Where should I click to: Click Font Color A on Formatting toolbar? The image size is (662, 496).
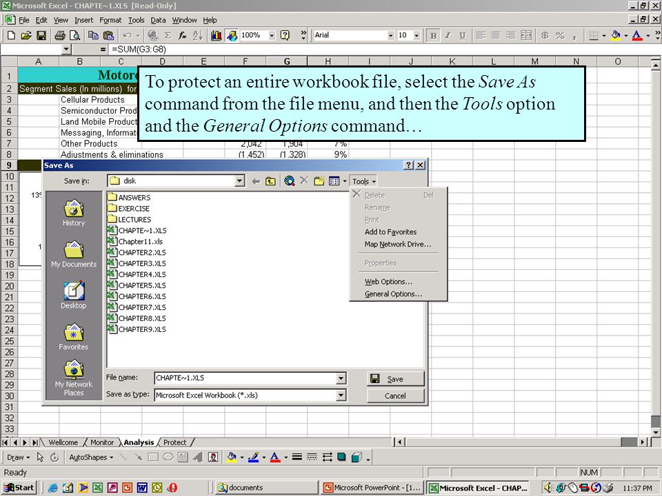click(637, 35)
